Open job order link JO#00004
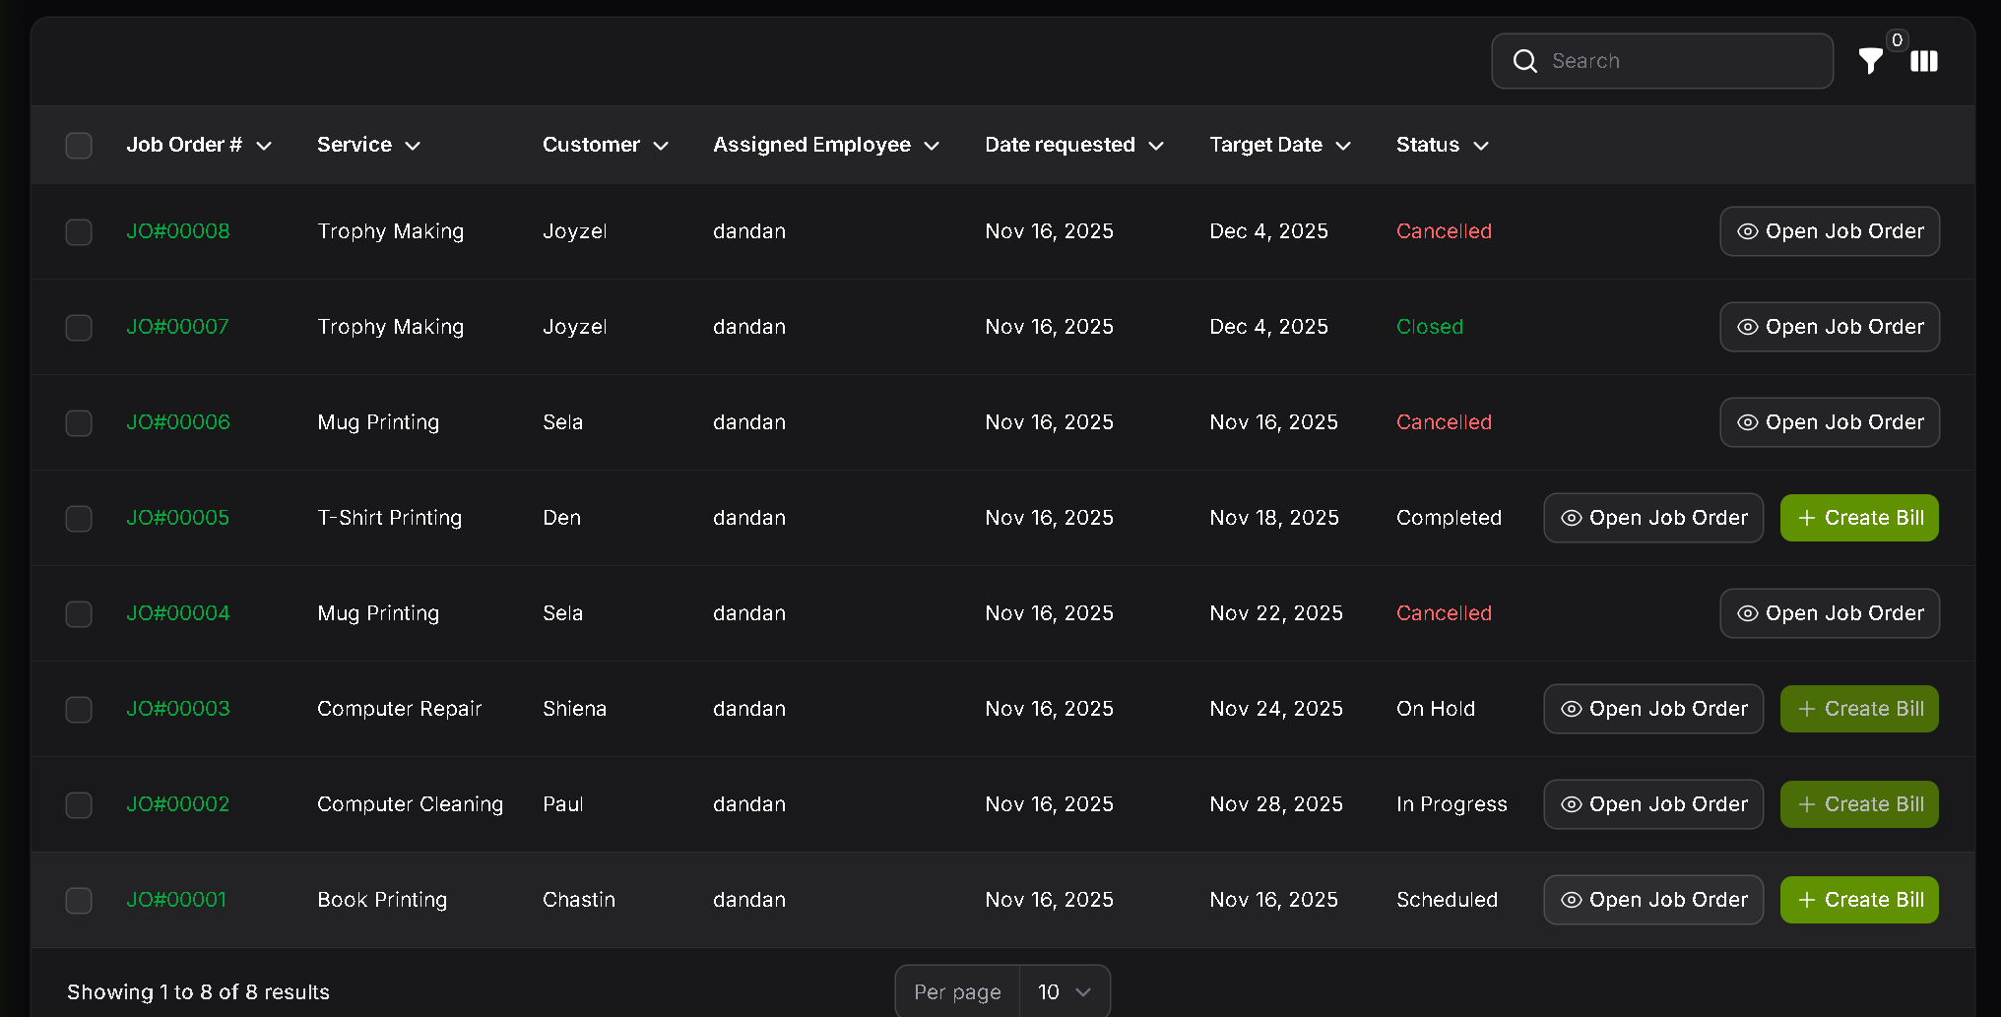 178,613
